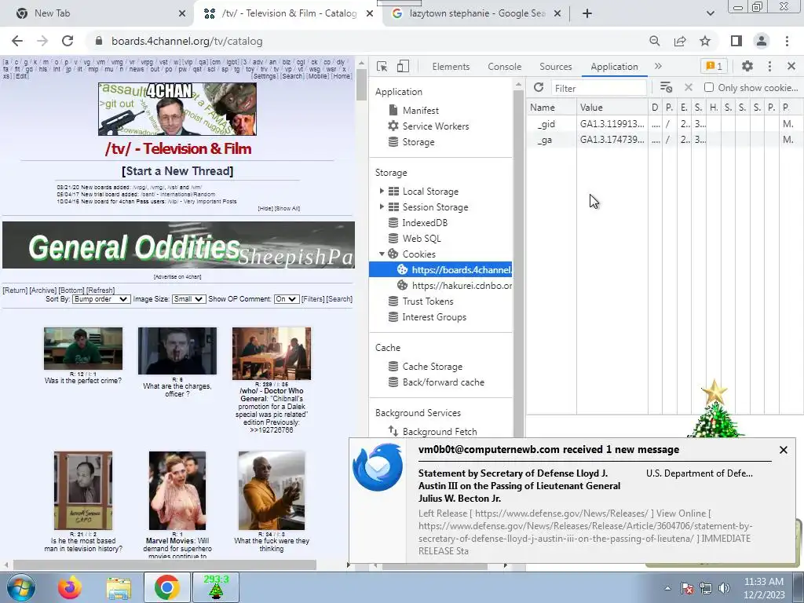Click Start a New Thread link

pos(177,170)
